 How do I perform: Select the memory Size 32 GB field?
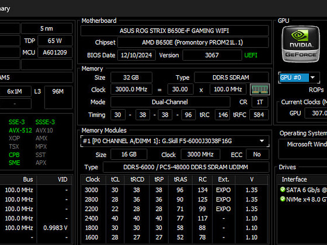(131, 78)
